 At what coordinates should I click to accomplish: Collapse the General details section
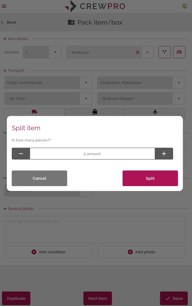click(x=5, y=209)
